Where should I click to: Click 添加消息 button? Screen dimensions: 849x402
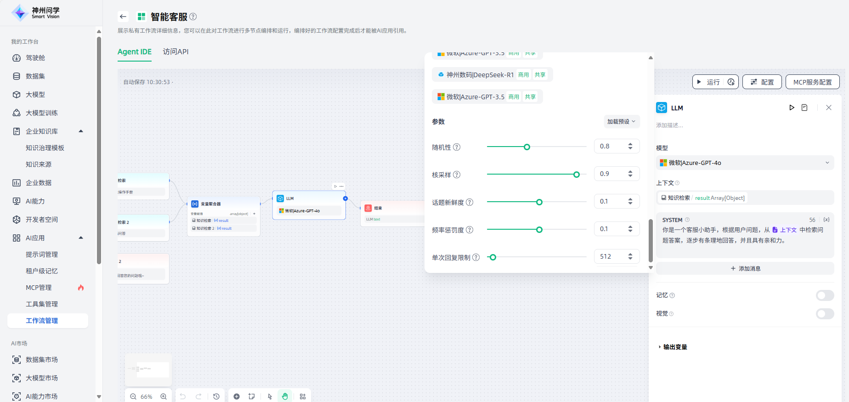click(x=745, y=268)
